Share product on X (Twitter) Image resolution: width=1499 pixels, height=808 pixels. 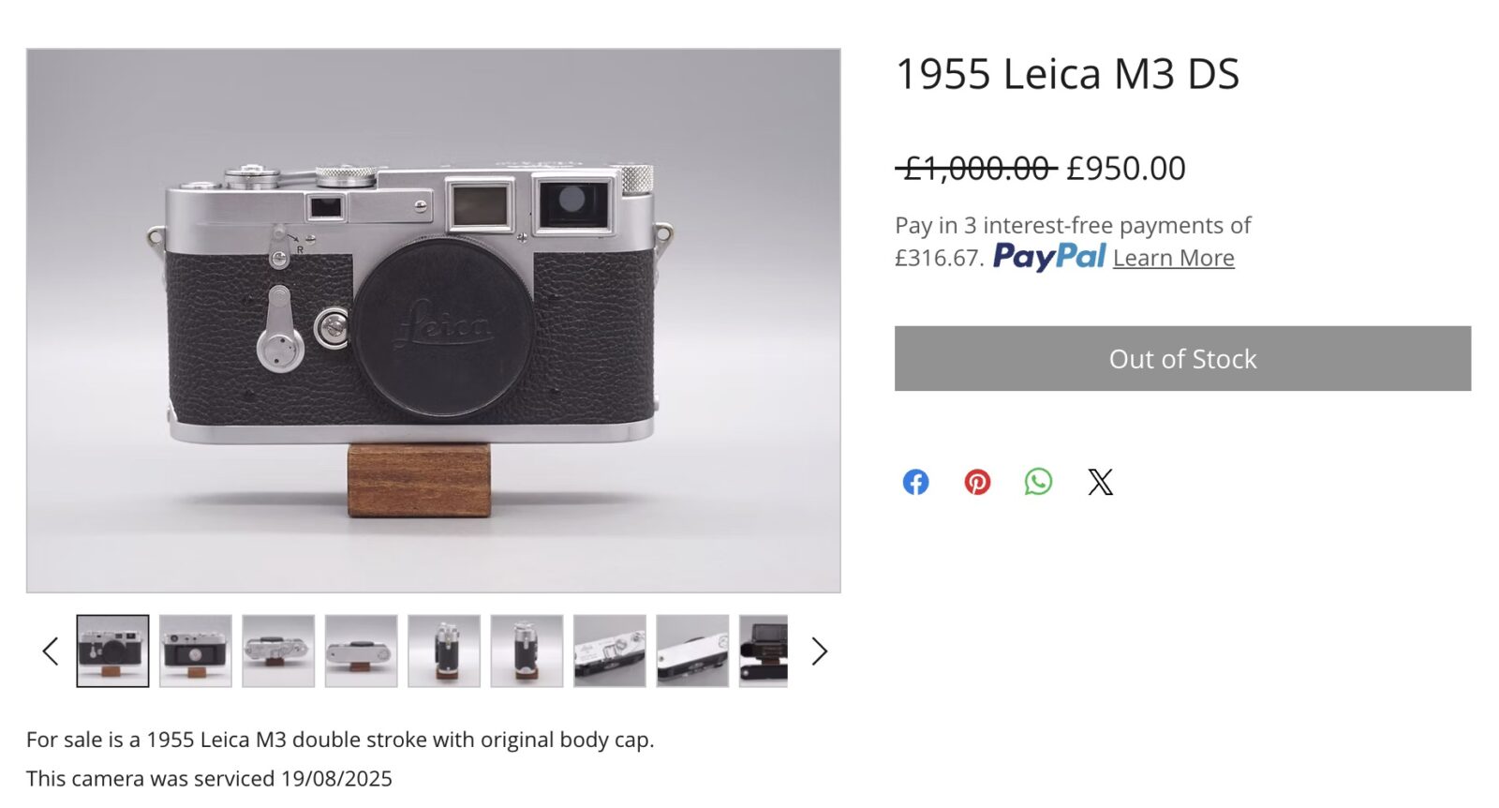point(1100,482)
